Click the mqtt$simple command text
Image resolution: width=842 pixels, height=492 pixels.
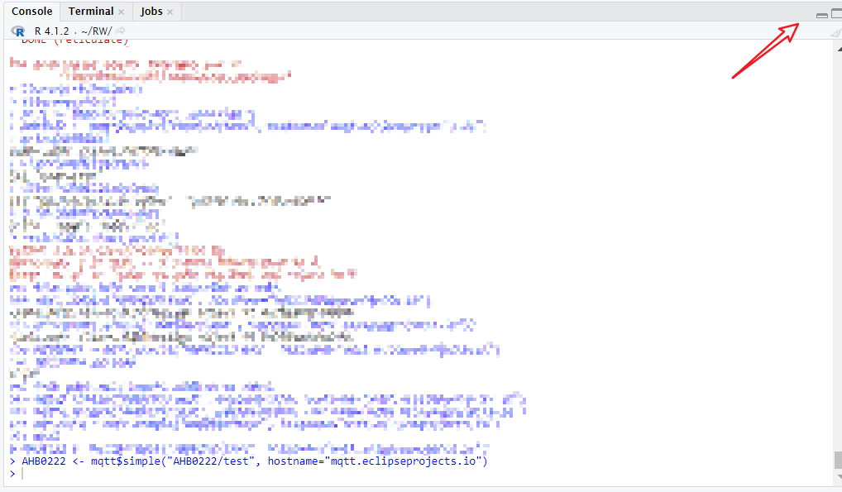click(x=124, y=461)
